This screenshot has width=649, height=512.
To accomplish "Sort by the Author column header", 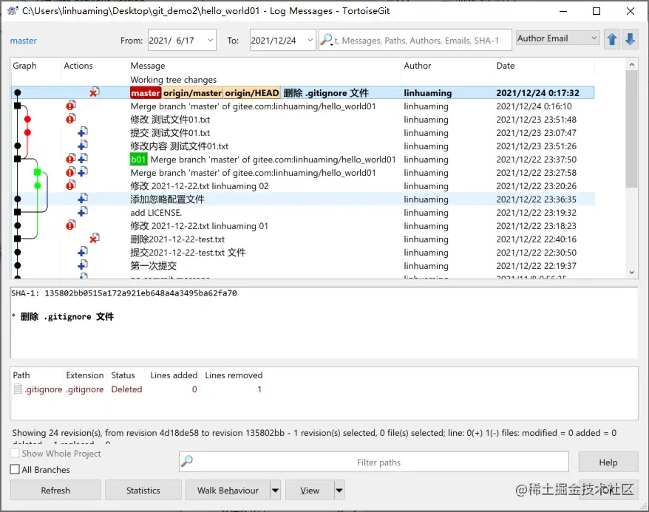I will click(447, 66).
